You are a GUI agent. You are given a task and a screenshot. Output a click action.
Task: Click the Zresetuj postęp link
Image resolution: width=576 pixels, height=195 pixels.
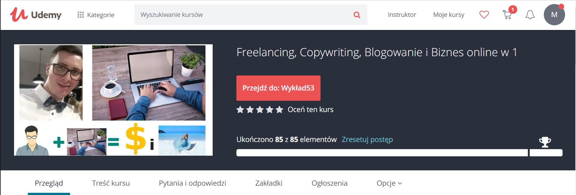(367, 139)
